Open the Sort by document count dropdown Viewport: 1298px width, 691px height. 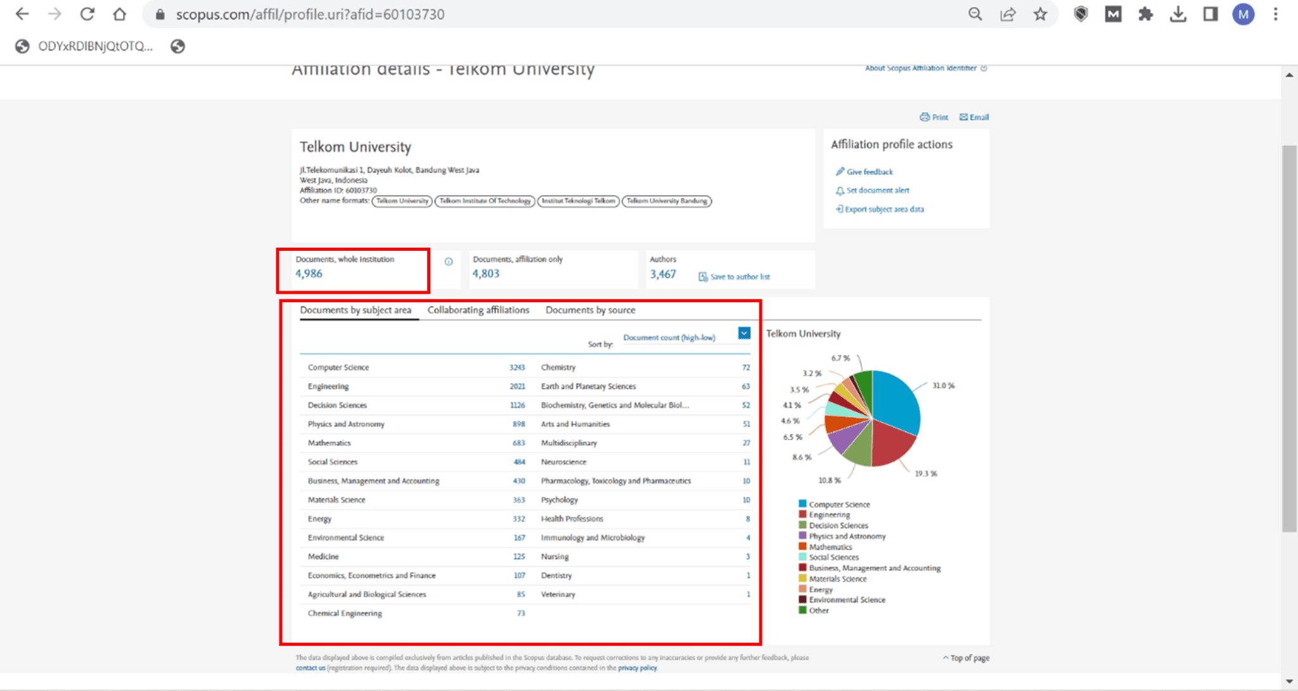coord(744,333)
